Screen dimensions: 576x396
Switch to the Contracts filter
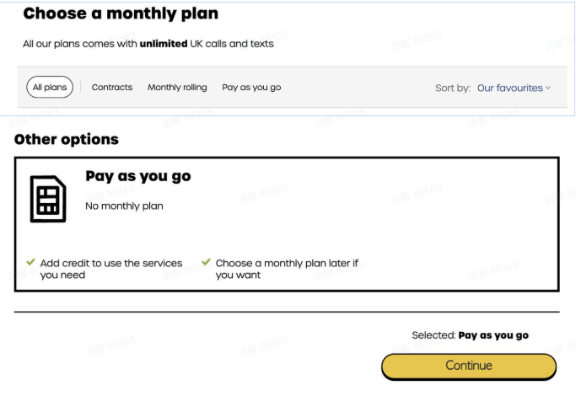coord(112,88)
